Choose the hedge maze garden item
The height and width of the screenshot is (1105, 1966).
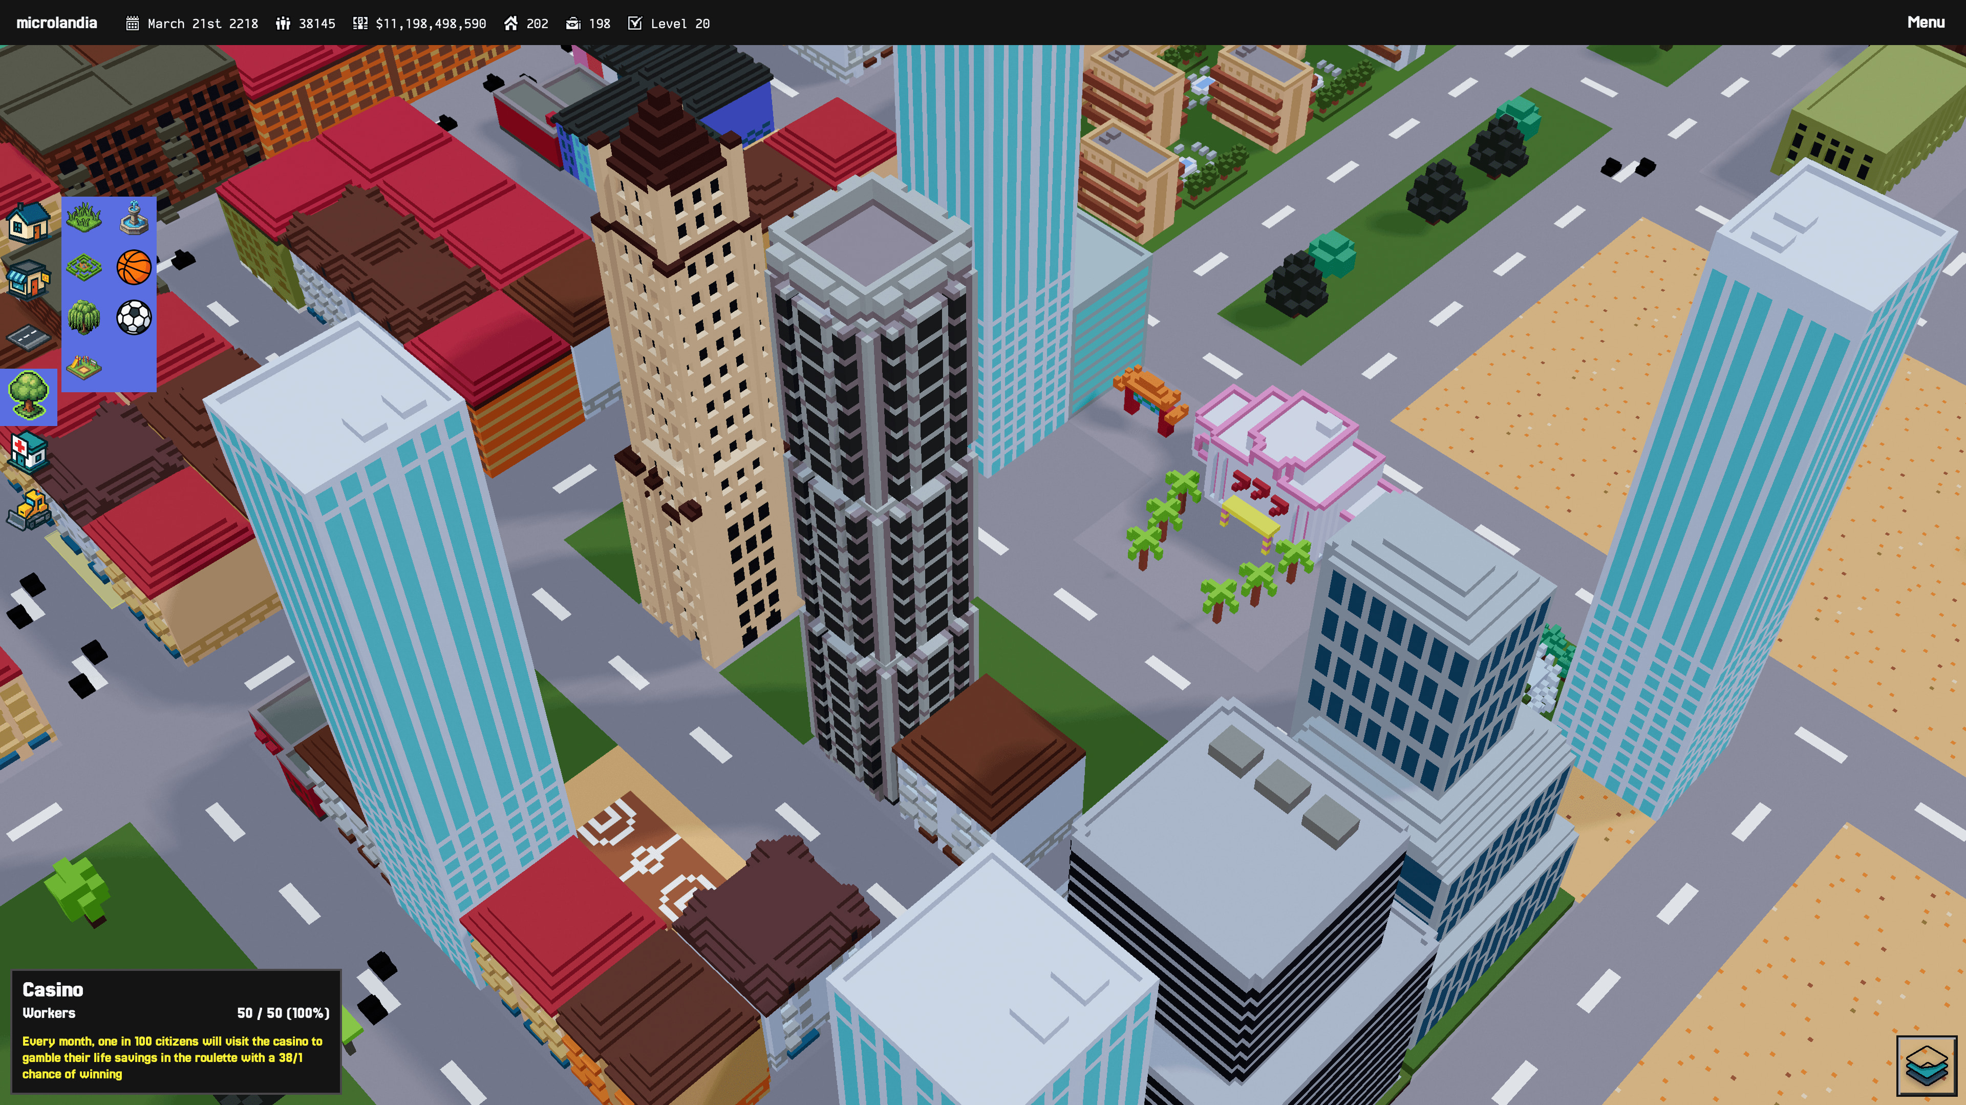point(84,267)
